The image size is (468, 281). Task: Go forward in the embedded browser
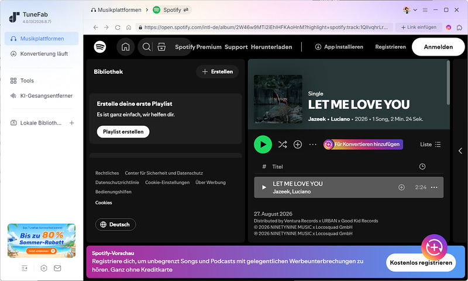click(106, 28)
